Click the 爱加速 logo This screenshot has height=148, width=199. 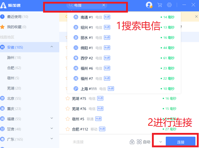point(10,5)
